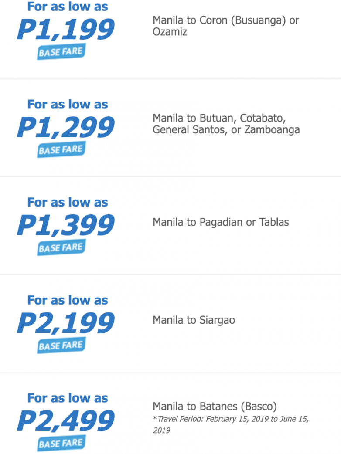Click the P1,199 fare price
341x454 pixels.
(66, 29)
